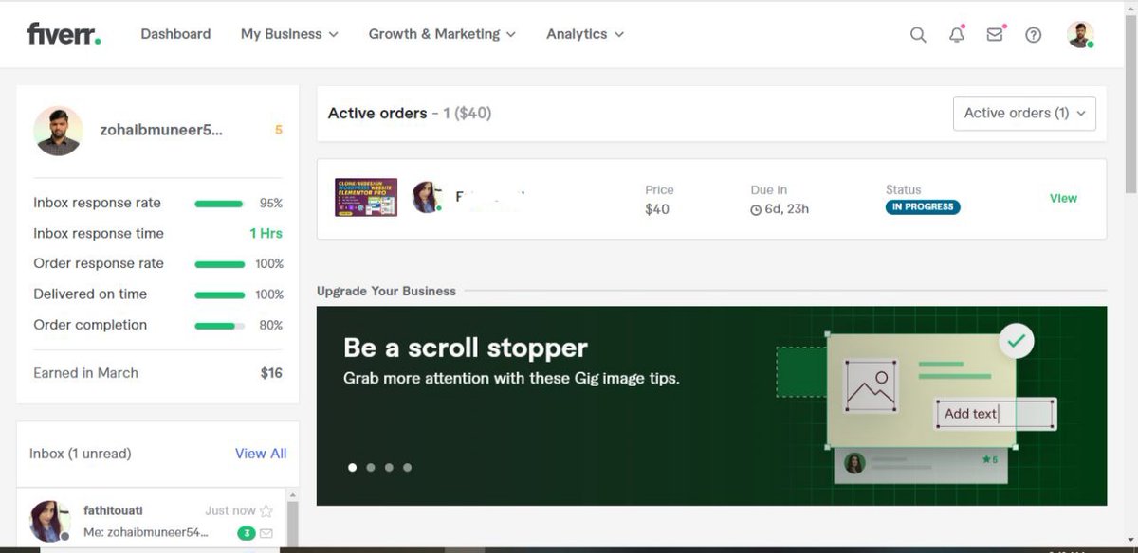Open the profile avatar menu in header
Image resolution: width=1138 pixels, height=553 pixels.
(1080, 35)
